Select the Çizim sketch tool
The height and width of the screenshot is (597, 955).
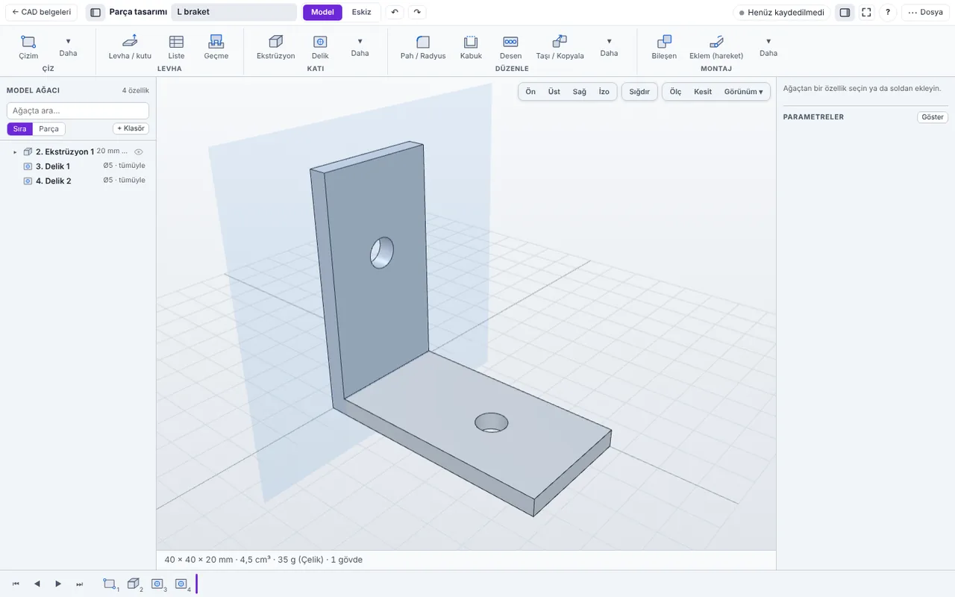28,47
